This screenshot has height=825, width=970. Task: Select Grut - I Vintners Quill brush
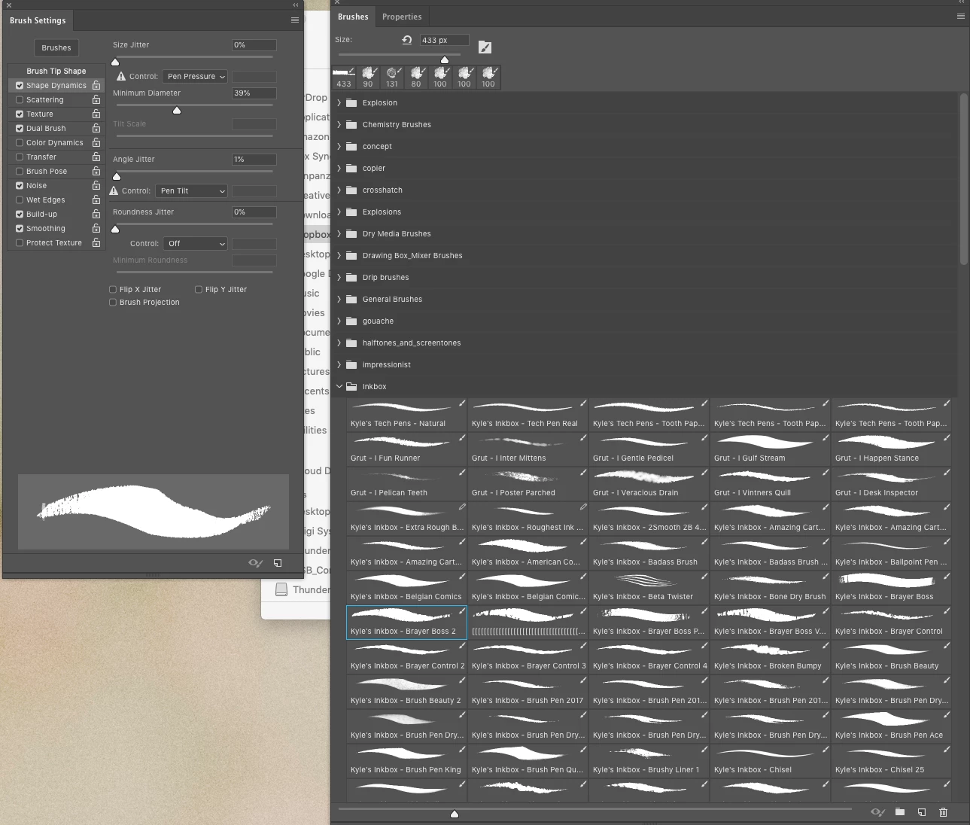(770, 484)
